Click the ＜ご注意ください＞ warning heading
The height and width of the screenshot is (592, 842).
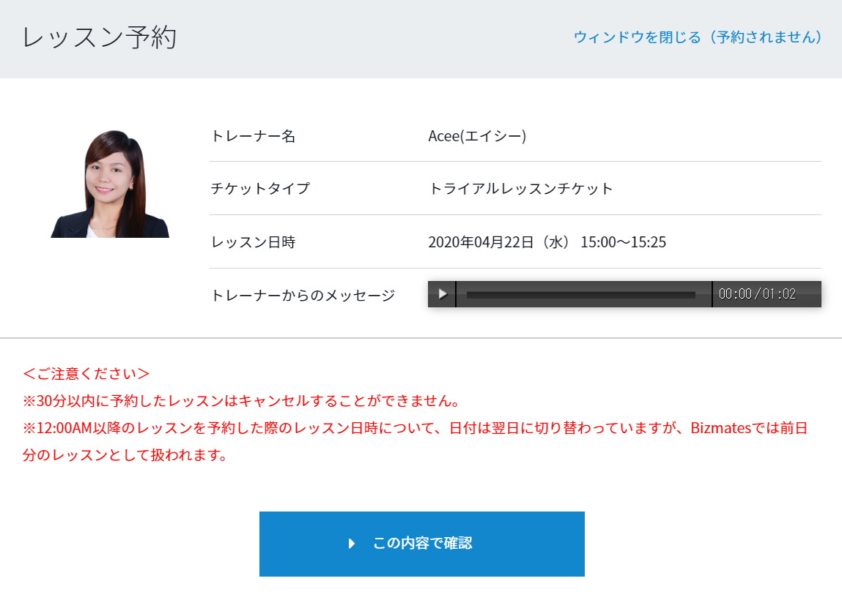coord(86,374)
